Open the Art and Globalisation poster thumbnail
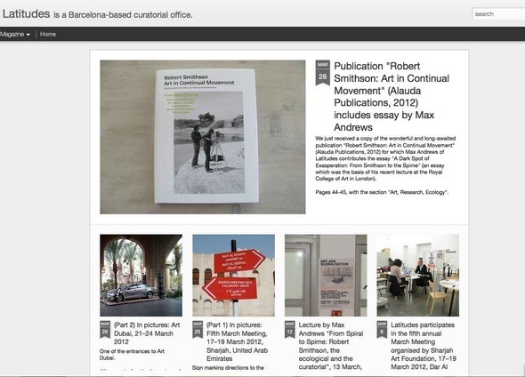The width and height of the screenshot is (525, 377). (x=326, y=276)
